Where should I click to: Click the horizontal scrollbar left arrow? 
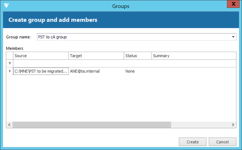(9, 125)
